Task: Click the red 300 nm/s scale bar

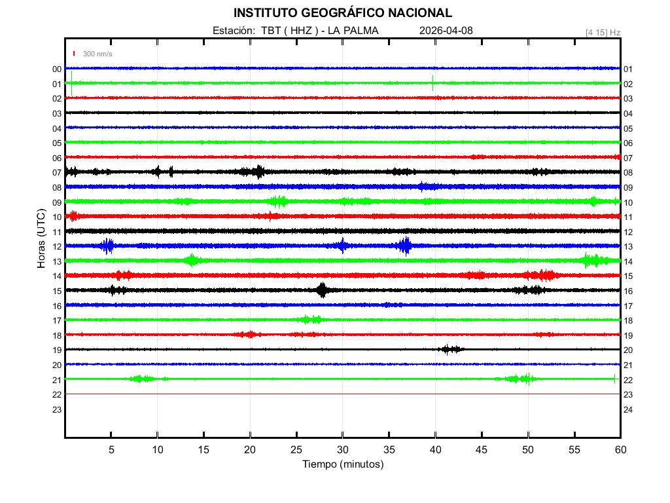Action: pos(75,54)
